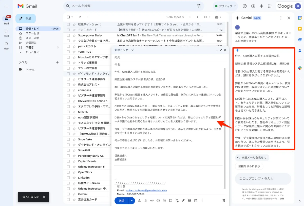Open Gmail settings gear
This screenshot has height=206, width=304.
click(253, 6)
